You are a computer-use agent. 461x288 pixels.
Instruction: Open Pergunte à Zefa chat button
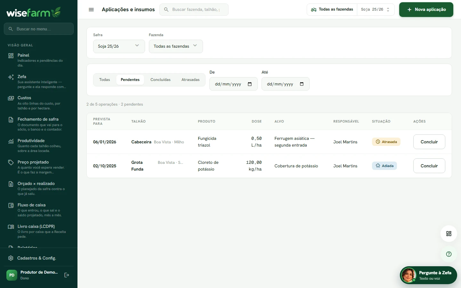click(428, 275)
